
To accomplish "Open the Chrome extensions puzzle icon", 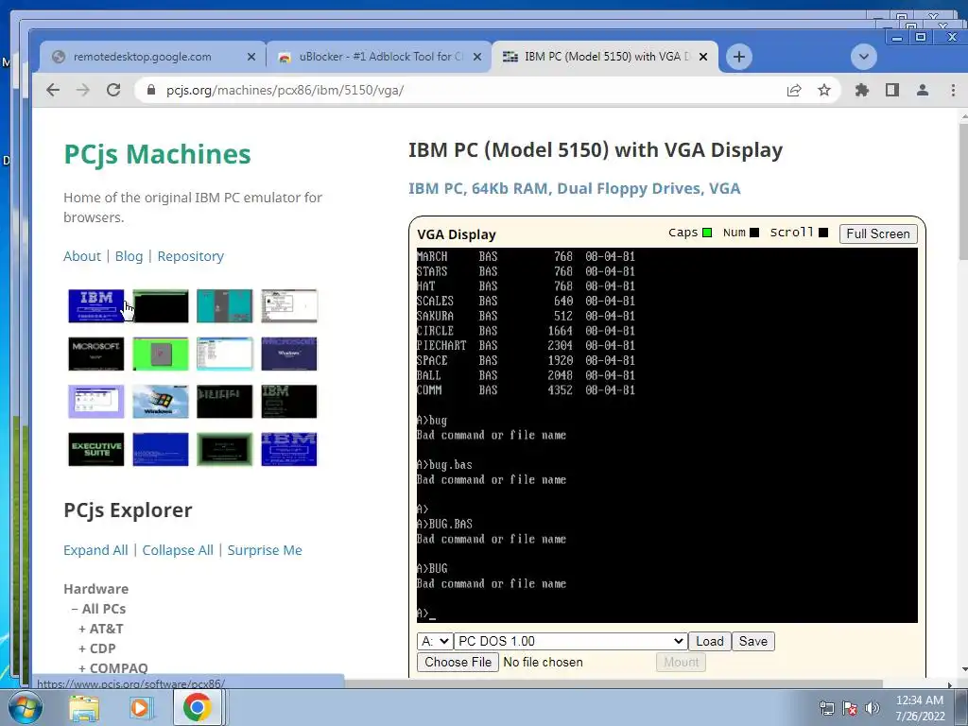I will click(x=862, y=90).
